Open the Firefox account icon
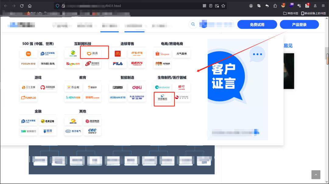The image size is (329, 184). pyautogui.click(x=251, y=6)
